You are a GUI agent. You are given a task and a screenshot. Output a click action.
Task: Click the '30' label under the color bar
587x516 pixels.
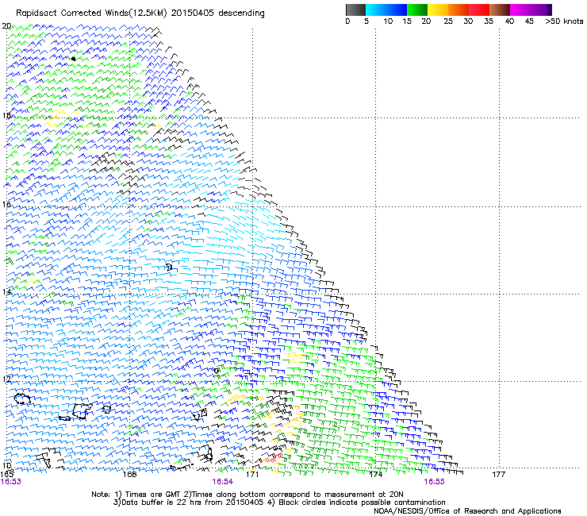click(x=468, y=21)
